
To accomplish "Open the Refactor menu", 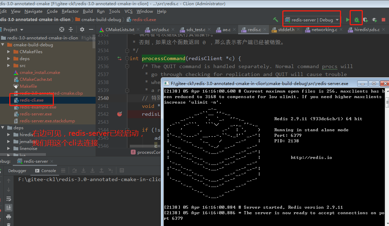I will [70, 11].
